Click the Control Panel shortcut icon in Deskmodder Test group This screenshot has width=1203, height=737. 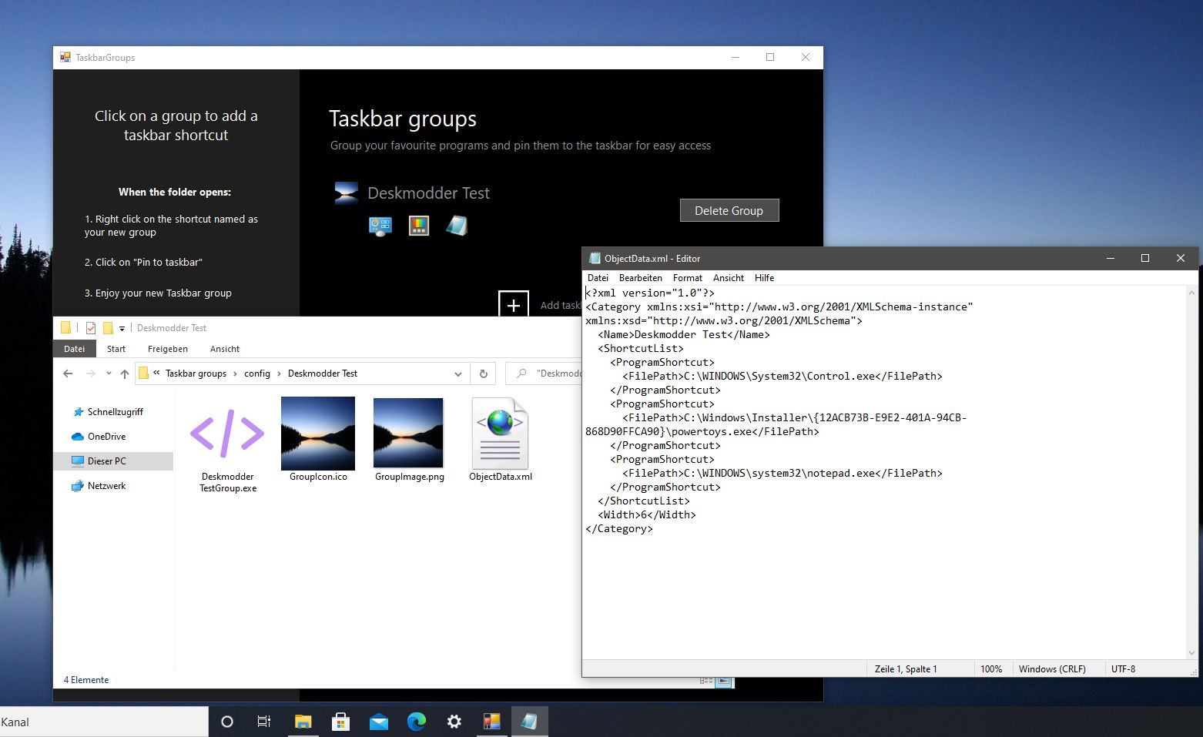(380, 226)
